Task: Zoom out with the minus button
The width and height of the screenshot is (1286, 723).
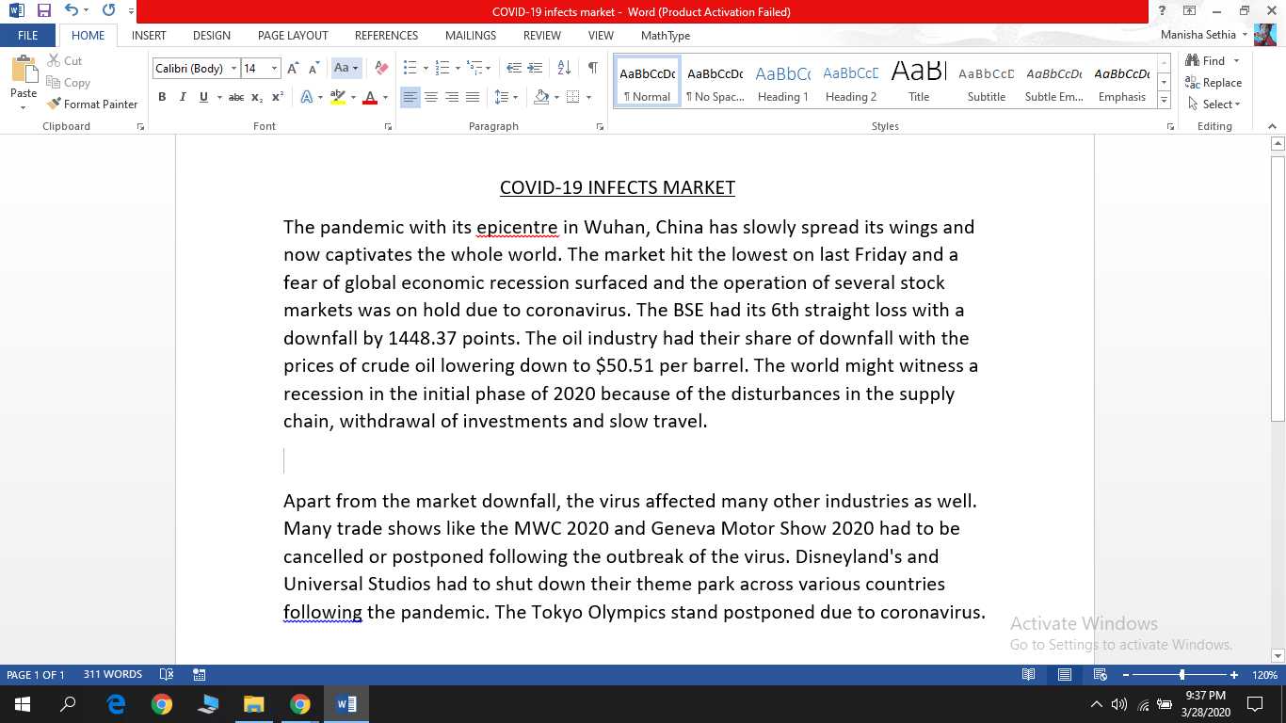Action: pos(1126,675)
